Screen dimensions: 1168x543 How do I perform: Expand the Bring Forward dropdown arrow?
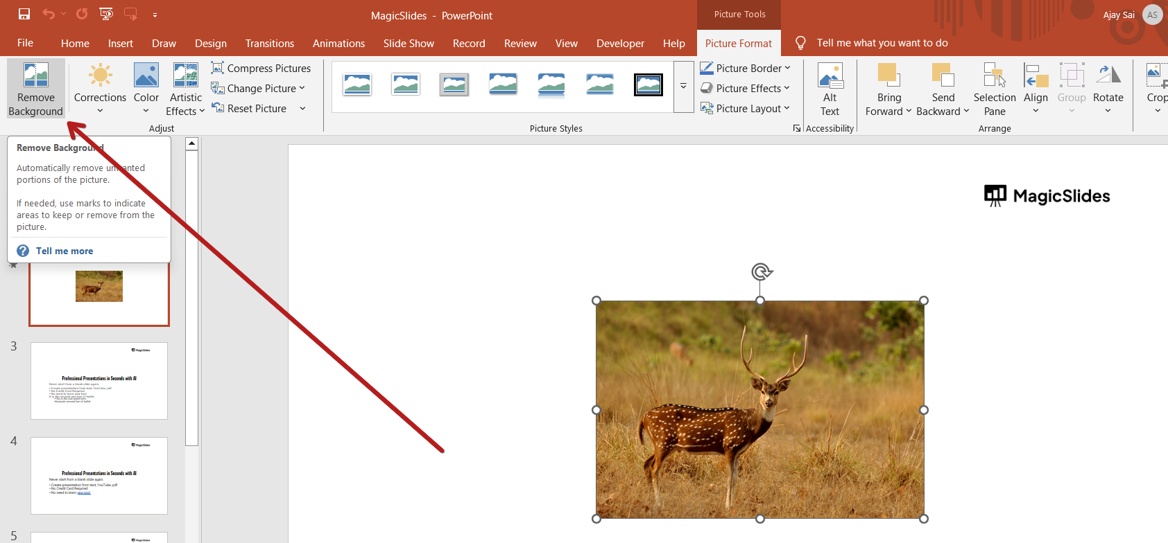(909, 111)
